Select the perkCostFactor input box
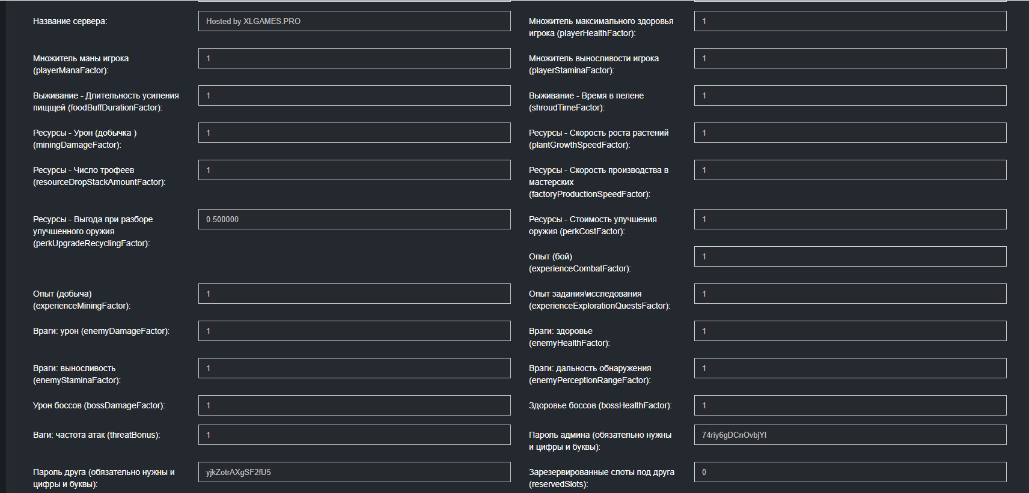This screenshot has width=1029, height=493. coord(850,219)
